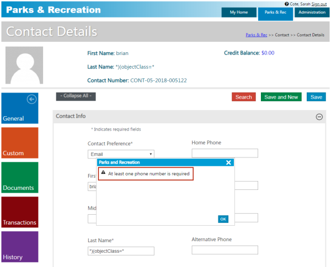
Task: Open the Contact Preference dropdown
Action: [x=120, y=154]
